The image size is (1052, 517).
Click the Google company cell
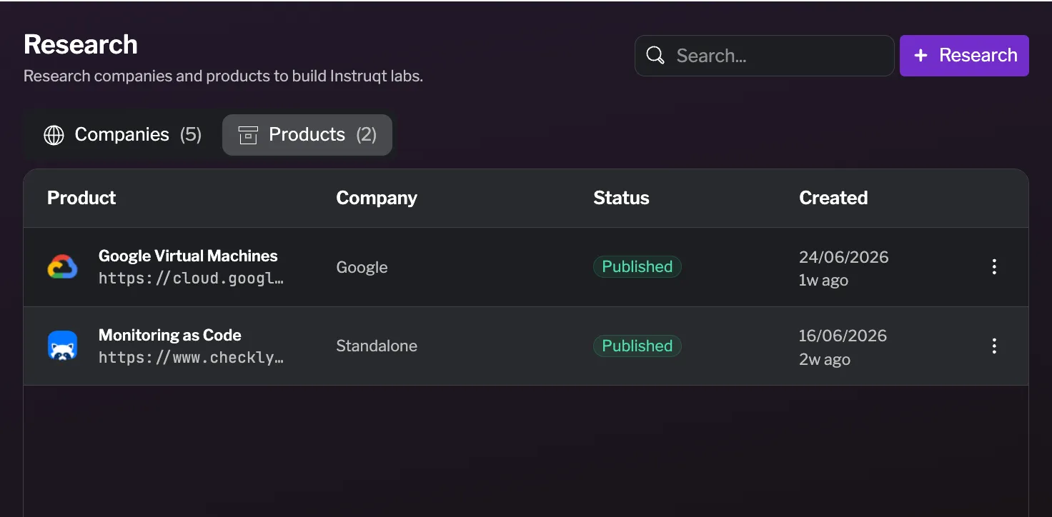(362, 267)
